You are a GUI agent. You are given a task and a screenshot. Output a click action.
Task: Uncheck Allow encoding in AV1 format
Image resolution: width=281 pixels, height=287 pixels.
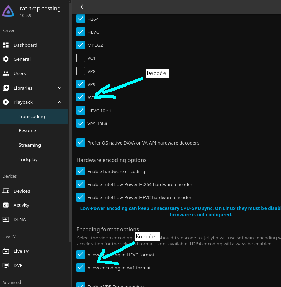(x=80, y=267)
